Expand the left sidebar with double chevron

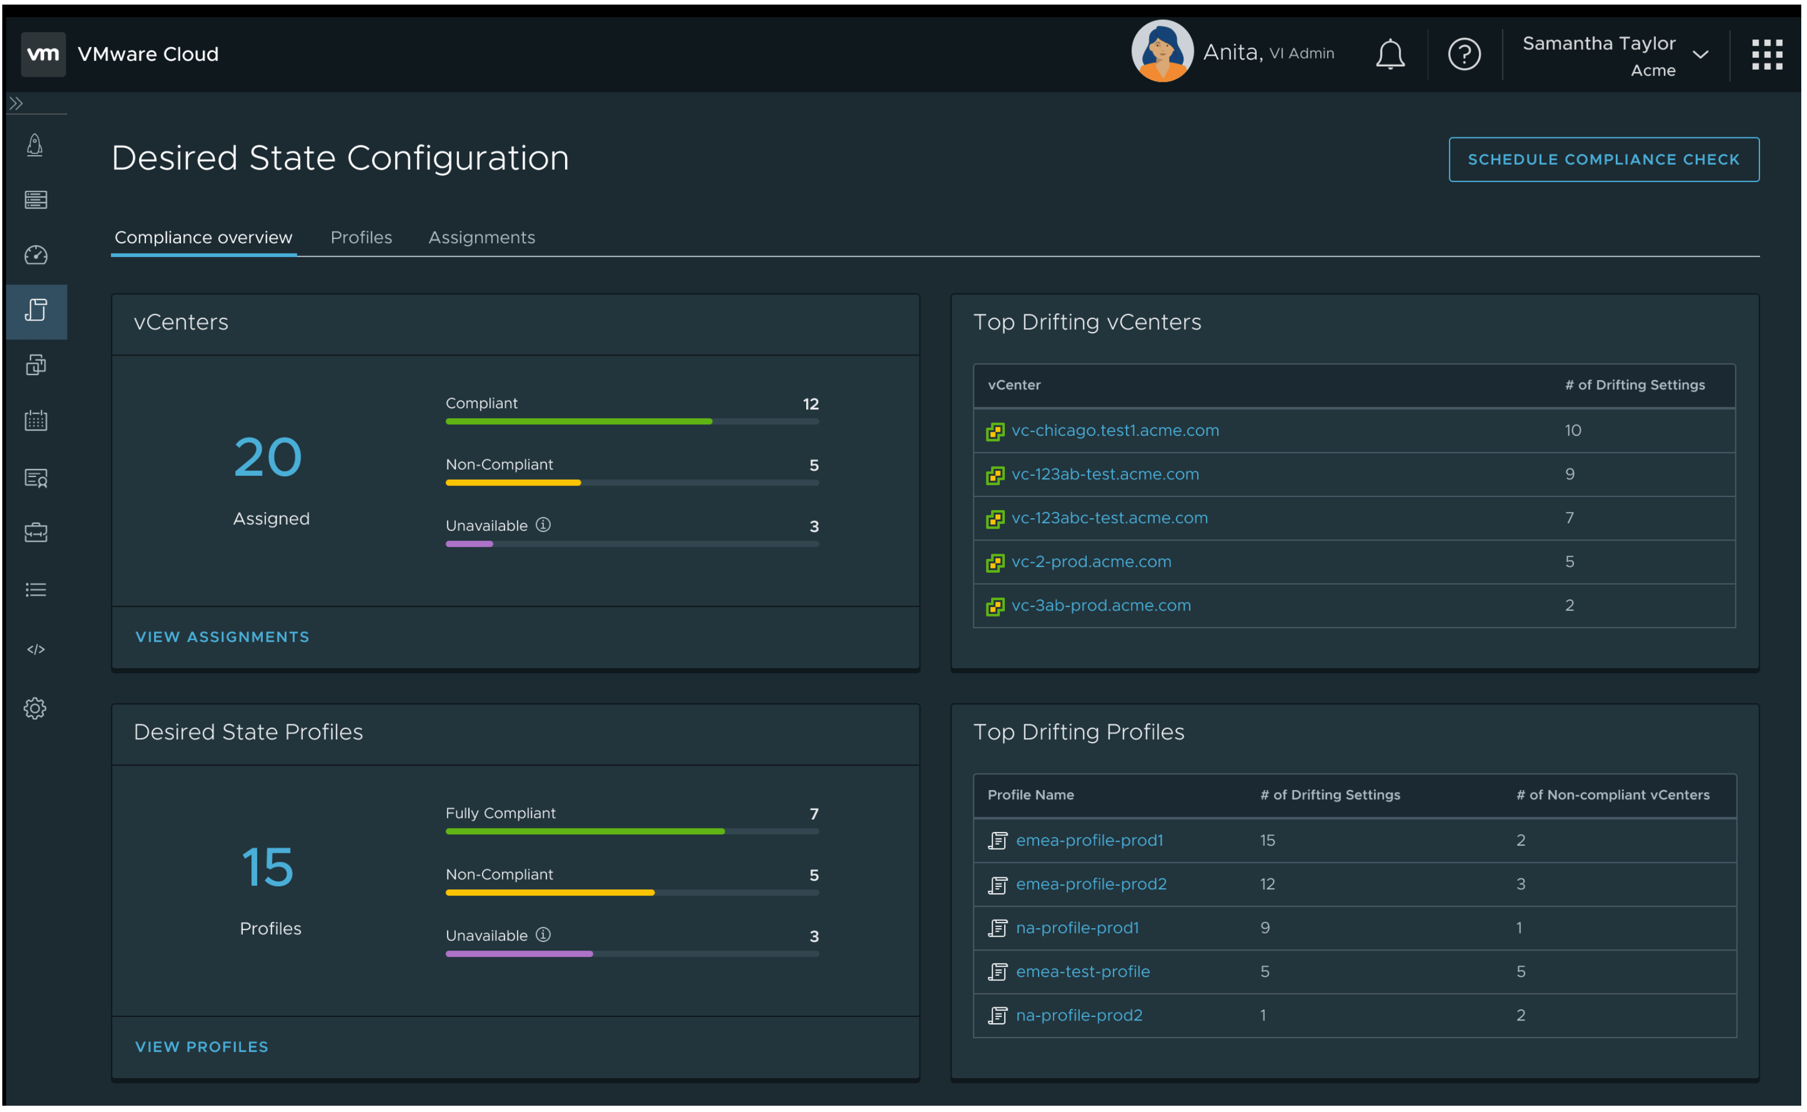coord(16,104)
